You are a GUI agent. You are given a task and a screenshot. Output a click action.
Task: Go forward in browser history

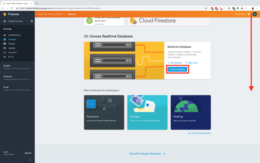tap(7, 8)
